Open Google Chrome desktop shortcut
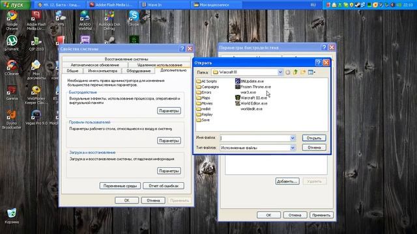 12,20
